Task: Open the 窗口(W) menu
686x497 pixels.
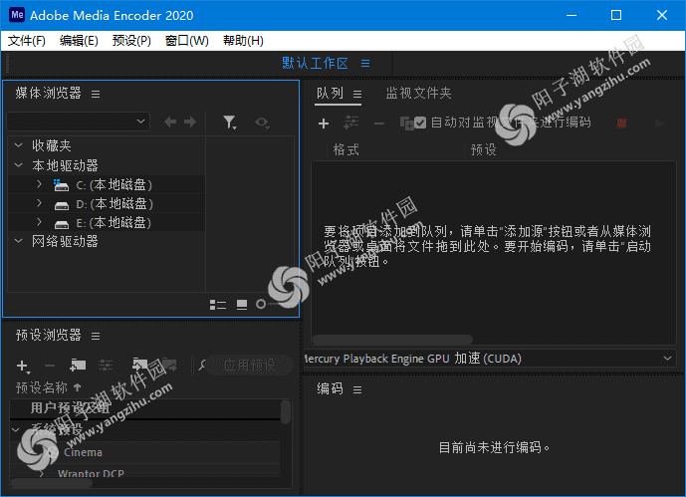Action: coord(187,41)
